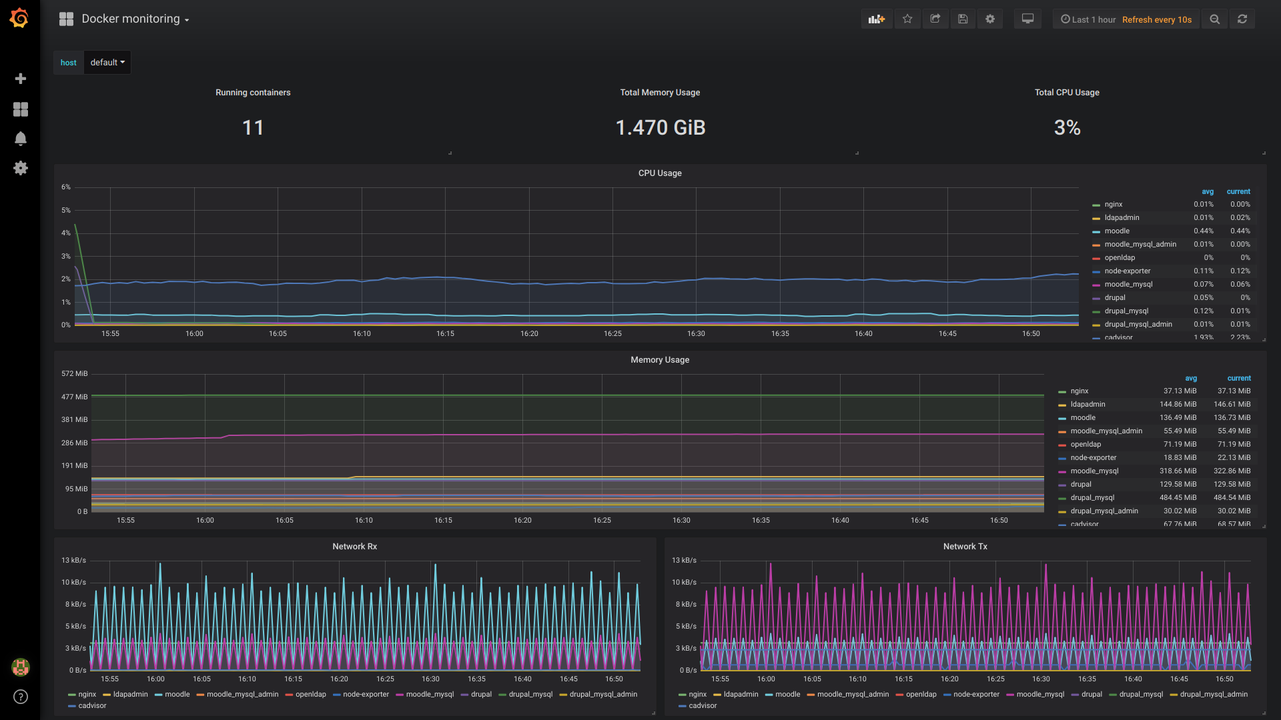Click drupal_mysql in Network Tx legend
The image size is (1281, 720).
tap(1141, 695)
